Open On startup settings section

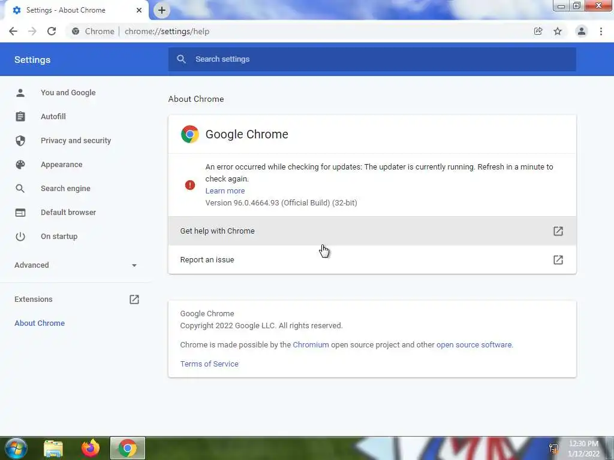59,236
